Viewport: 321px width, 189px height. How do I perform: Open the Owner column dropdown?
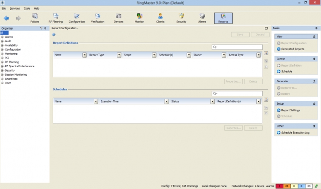click(x=224, y=55)
